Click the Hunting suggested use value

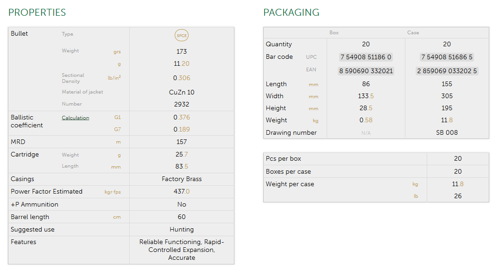[182, 229]
